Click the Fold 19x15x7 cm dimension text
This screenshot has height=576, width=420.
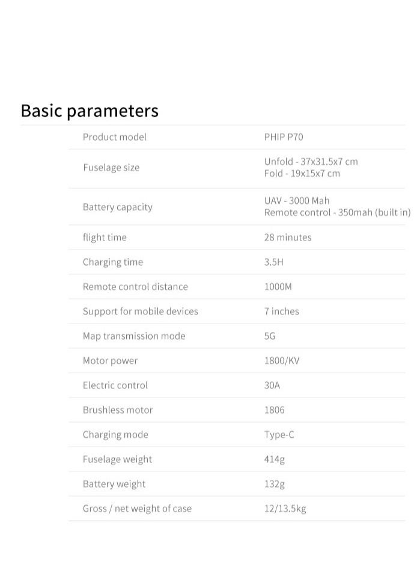click(302, 173)
